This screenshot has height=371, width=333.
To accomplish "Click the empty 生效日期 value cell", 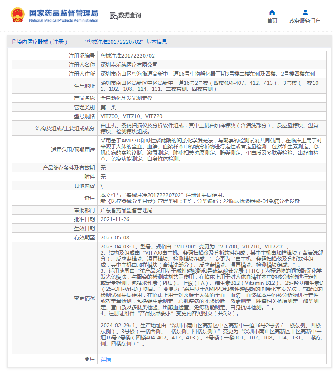I will click(212, 228).
